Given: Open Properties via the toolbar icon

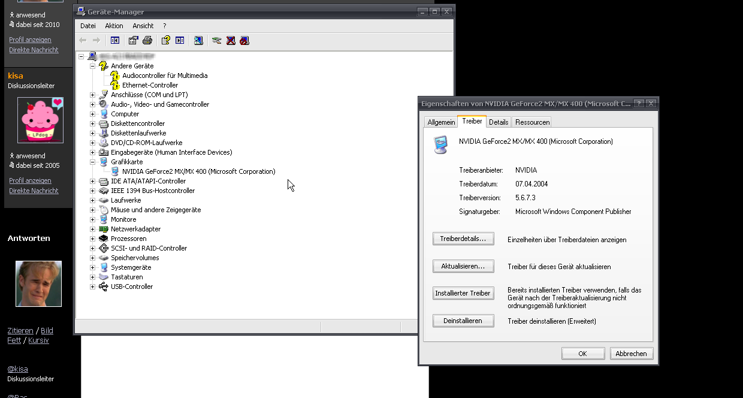Looking at the screenshot, I should point(133,40).
